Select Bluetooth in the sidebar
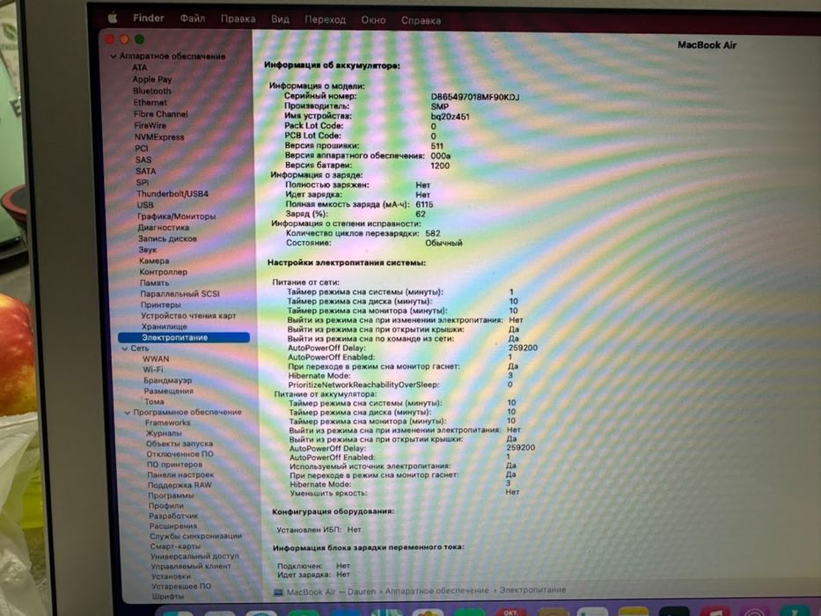Screen dimensions: 821x616 (152, 91)
